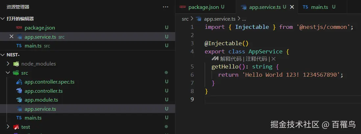Collapse the 打开的编辑器 section

(x=4, y=19)
